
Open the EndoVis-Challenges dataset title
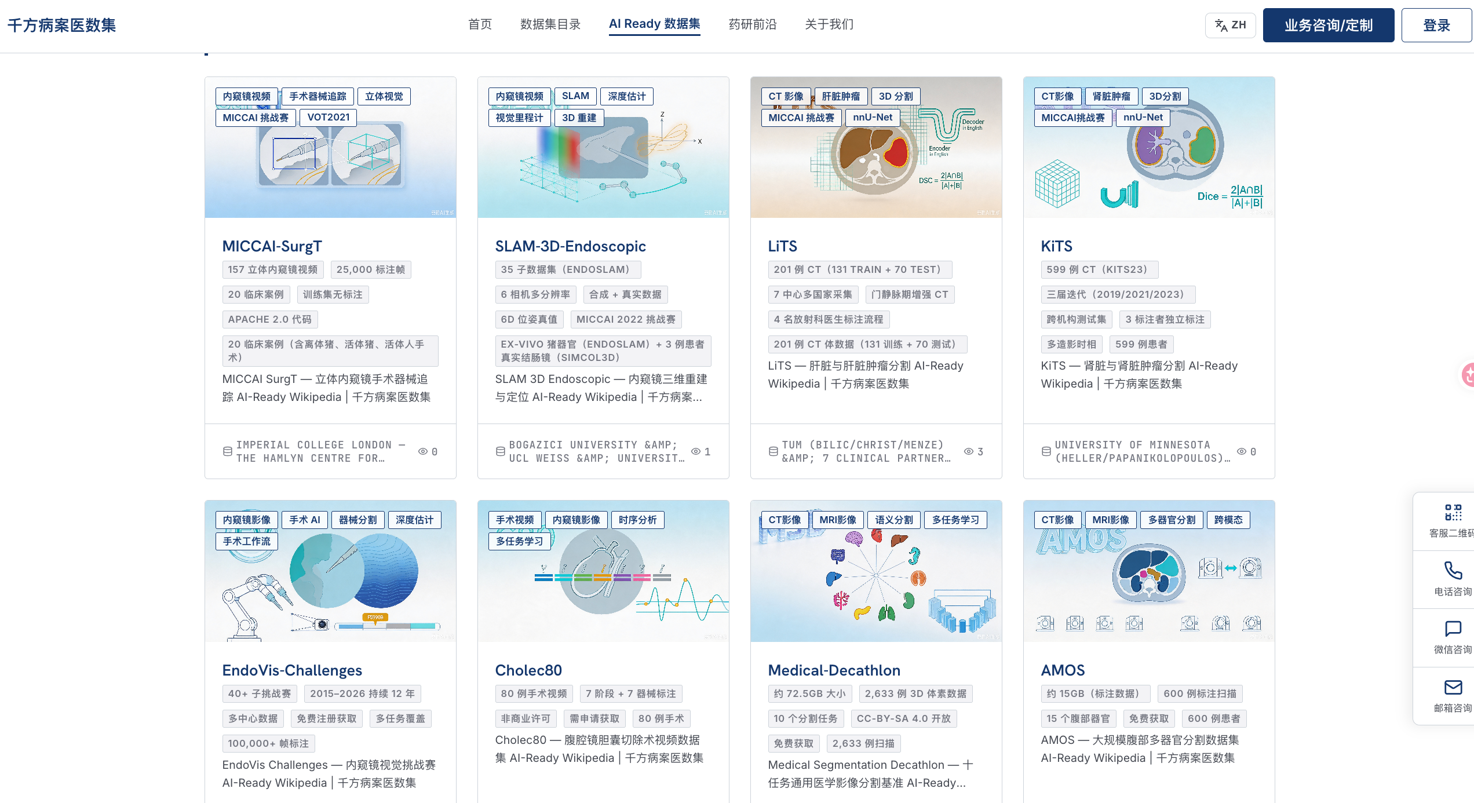tap(293, 670)
